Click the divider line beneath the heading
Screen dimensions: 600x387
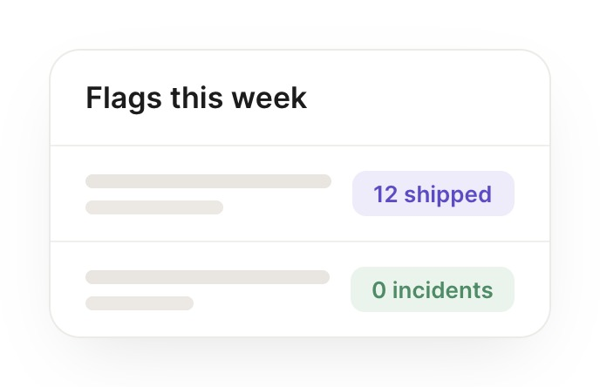[x=300, y=146]
